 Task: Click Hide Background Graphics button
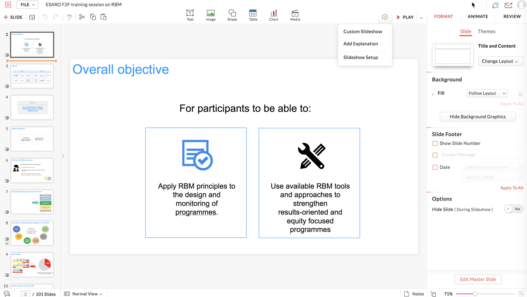(478, 117)
